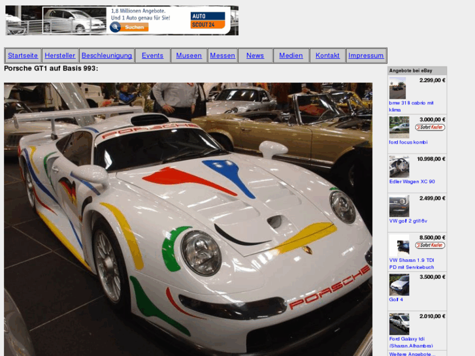Click the Porsche GT1 auf Basis 993 heading
This screenshot has width=475, height=356.
[x=51, y=69]
